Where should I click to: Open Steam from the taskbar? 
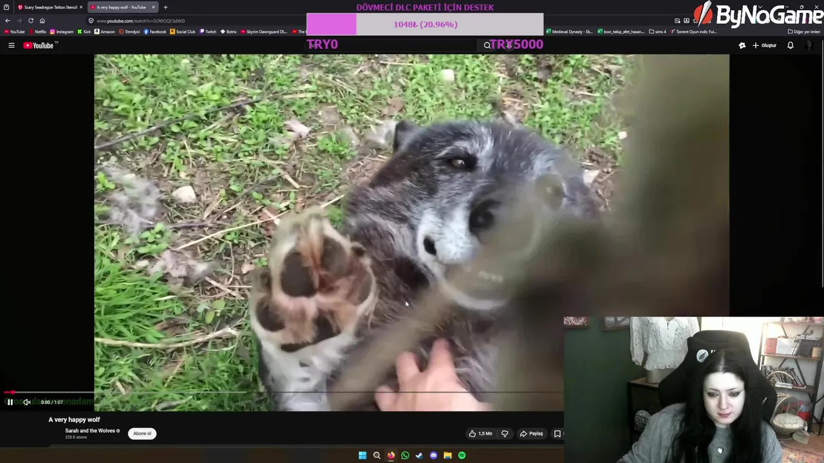419,455
